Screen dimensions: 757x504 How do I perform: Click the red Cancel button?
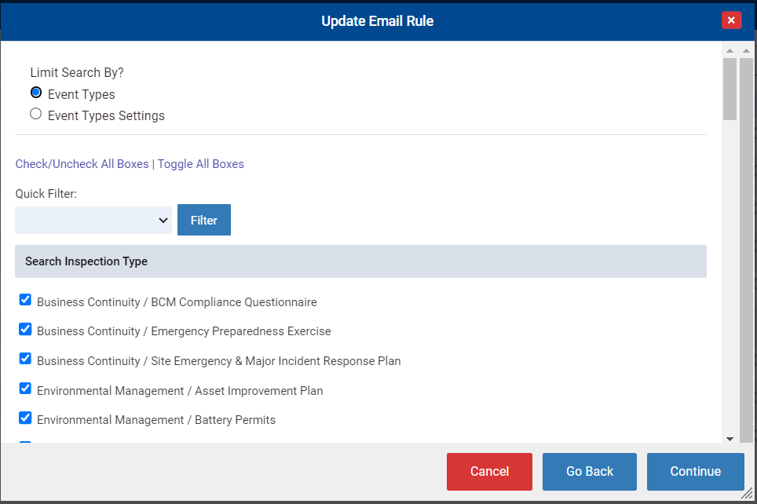click(489, 472)
